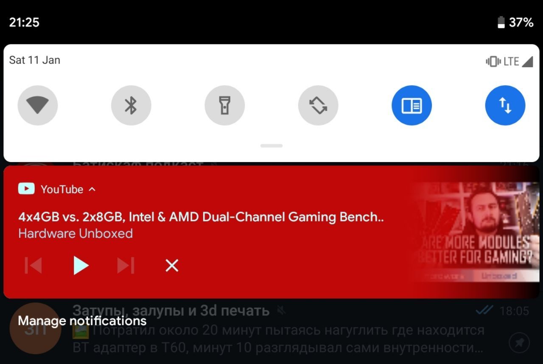543x364 pixels.
Task: Disable the blue reading mode tile
Action: 411,105
